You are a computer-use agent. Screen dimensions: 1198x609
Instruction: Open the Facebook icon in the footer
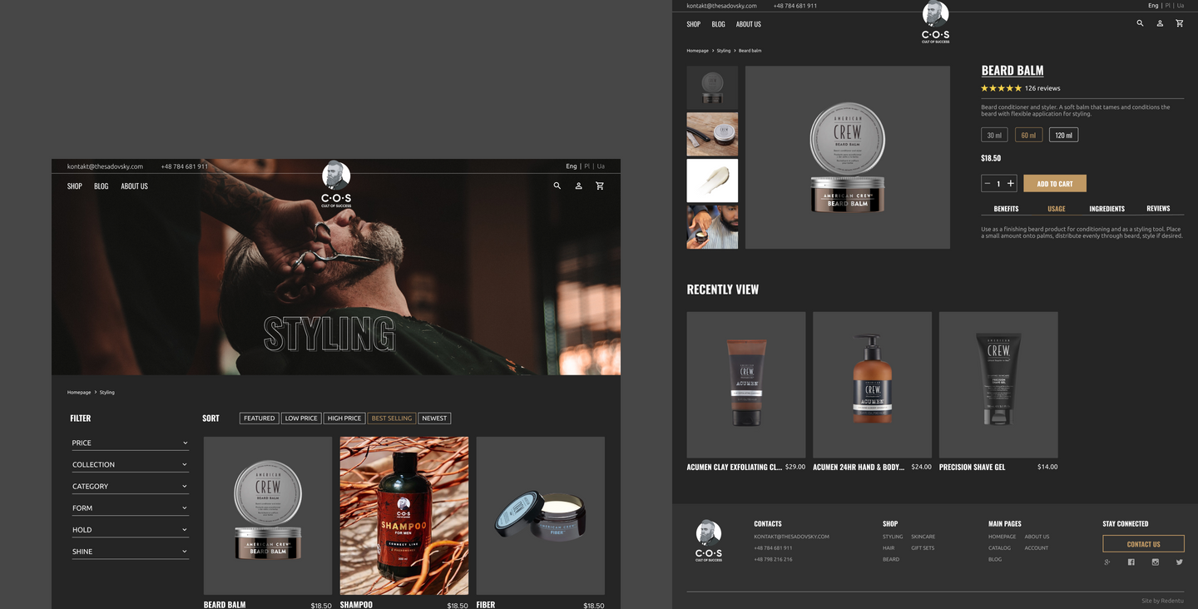1131,562
